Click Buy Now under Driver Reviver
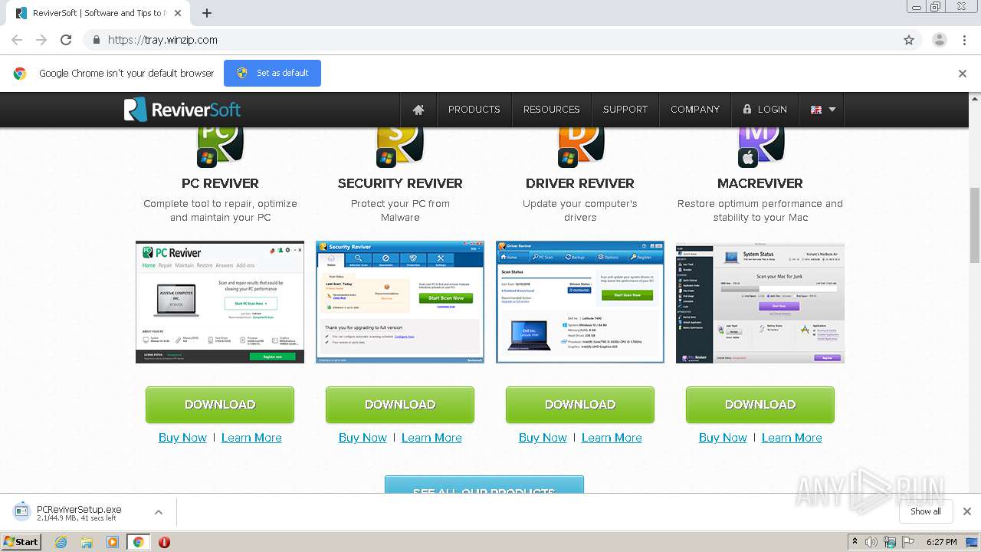This screenshot has height=552, width=981. (x=543, y=438)
